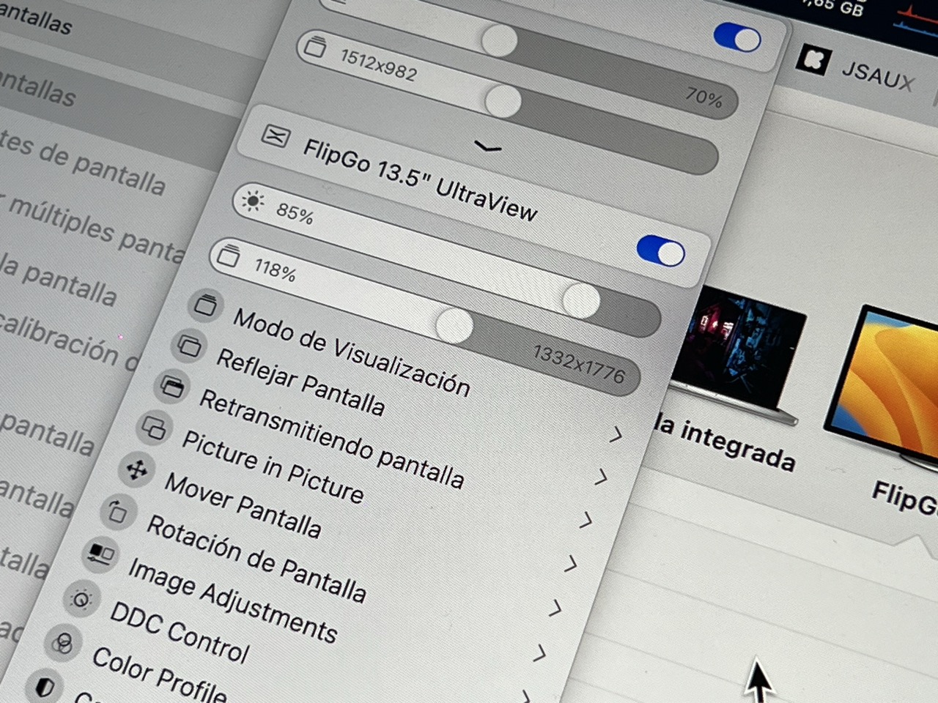The width and height of the screenshot is (938, 703).
Task: Click the DDC Control icon
Action: pyautogui.click(x=81, y=600)
